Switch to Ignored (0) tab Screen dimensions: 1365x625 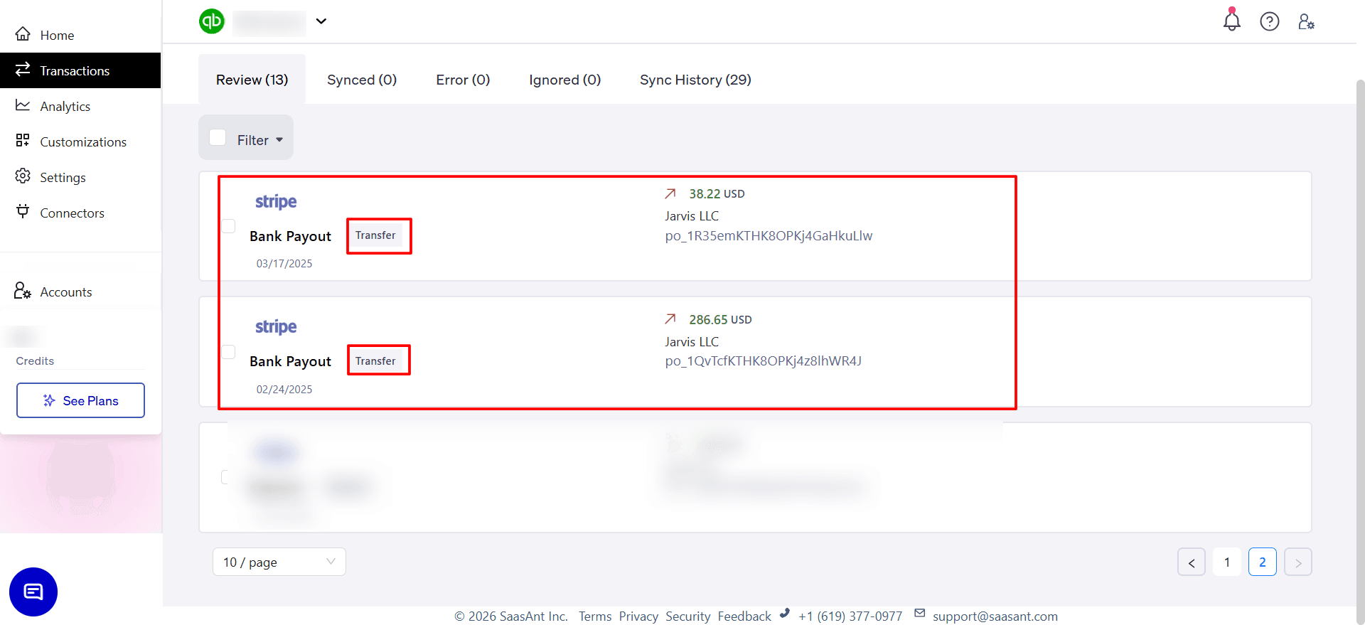565,80
